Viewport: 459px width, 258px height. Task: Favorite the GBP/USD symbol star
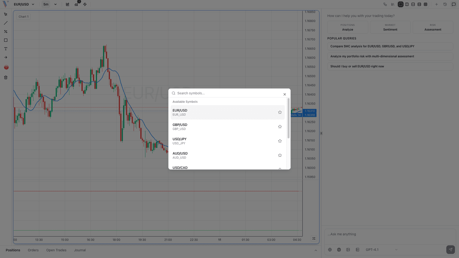280,127
